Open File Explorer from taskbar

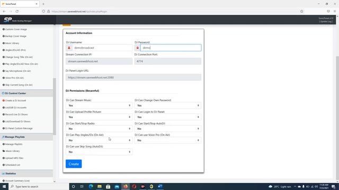[100, 186]
